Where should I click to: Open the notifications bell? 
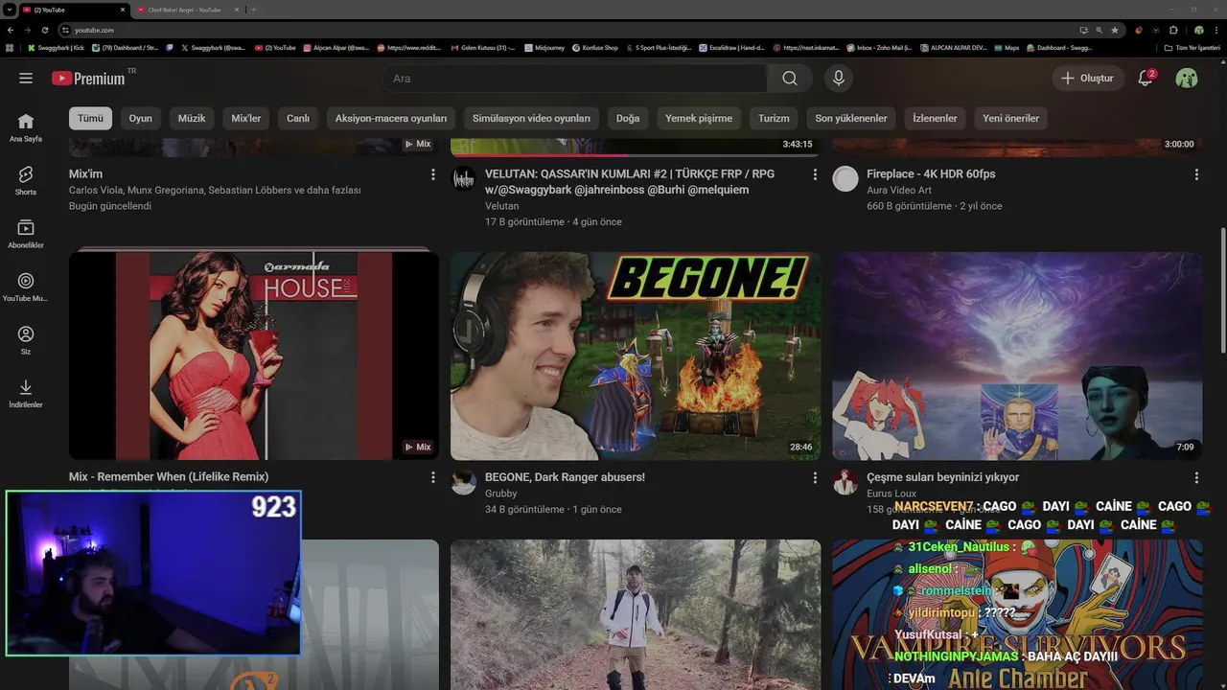click(1146, 79)
